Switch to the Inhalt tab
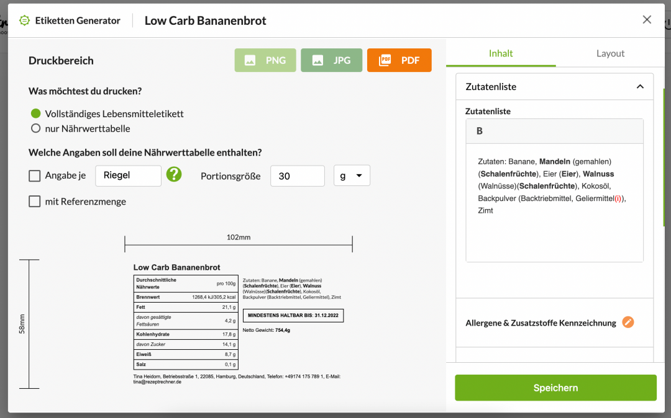Image resolution: width=671 pixels, height=418 pixels. click(501, 53)
